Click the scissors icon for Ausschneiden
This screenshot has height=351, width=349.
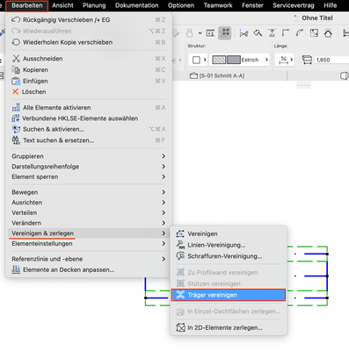coord(16,59)
